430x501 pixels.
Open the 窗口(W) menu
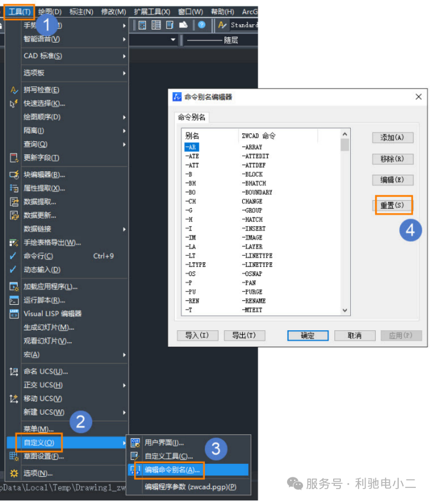[191, 12]
